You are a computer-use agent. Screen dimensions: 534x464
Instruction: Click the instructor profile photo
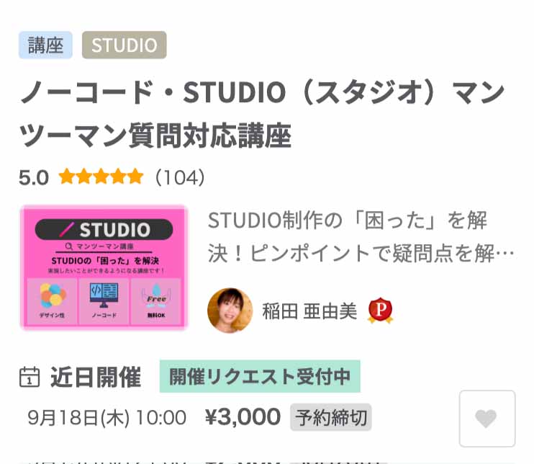tap(230, 311)
